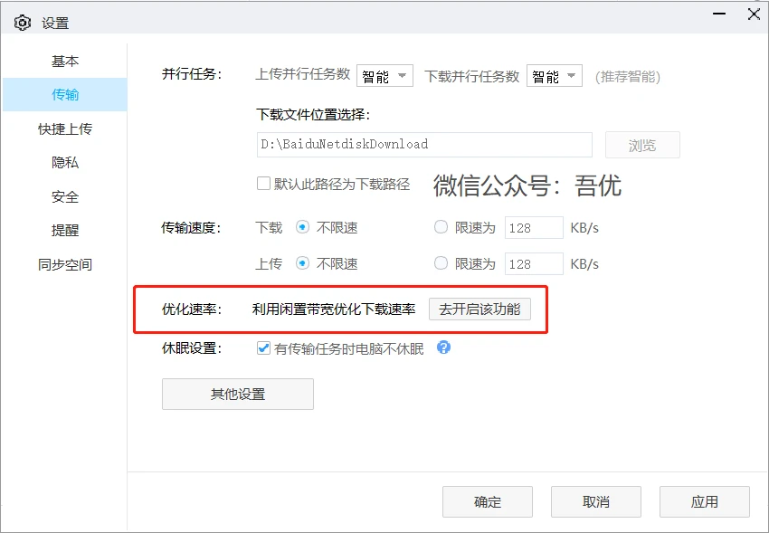Click the blue help question mark icon
Screen dimensions: 769x533
[x=443, y=347]
